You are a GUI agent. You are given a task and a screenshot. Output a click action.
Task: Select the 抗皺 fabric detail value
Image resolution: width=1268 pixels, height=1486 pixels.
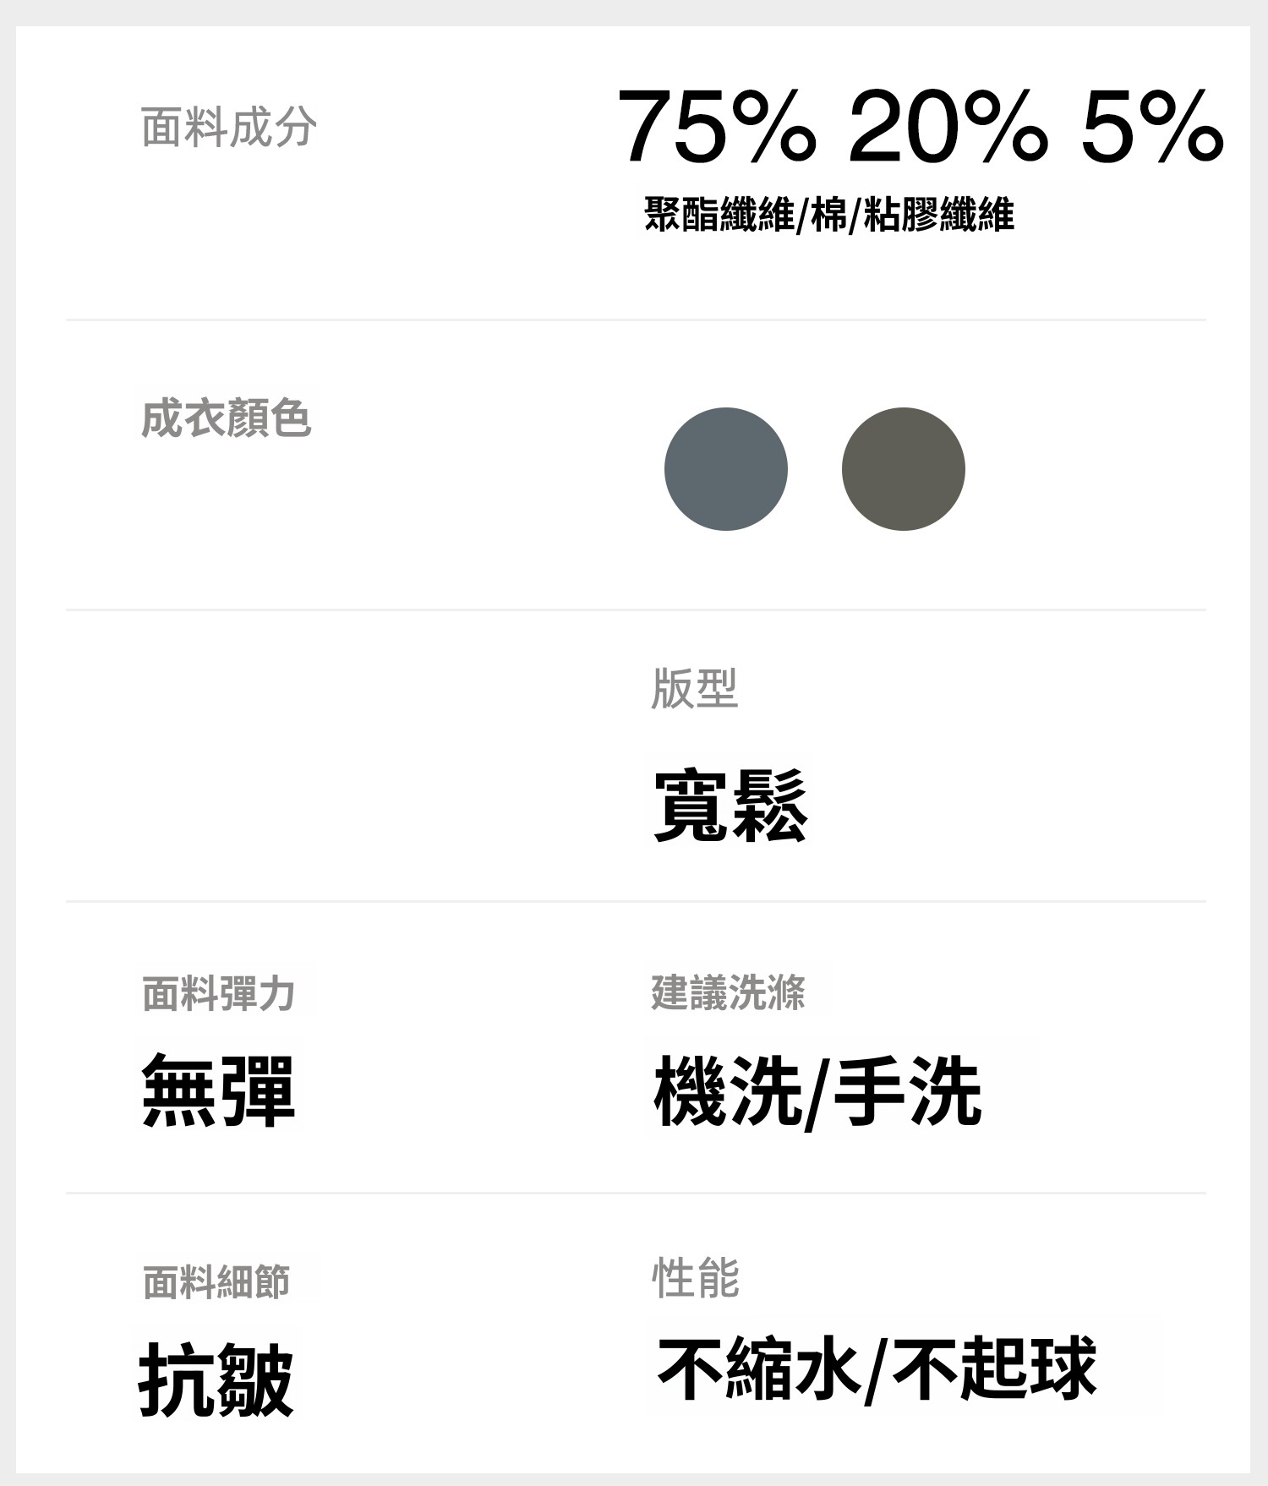pos(216,1380)
